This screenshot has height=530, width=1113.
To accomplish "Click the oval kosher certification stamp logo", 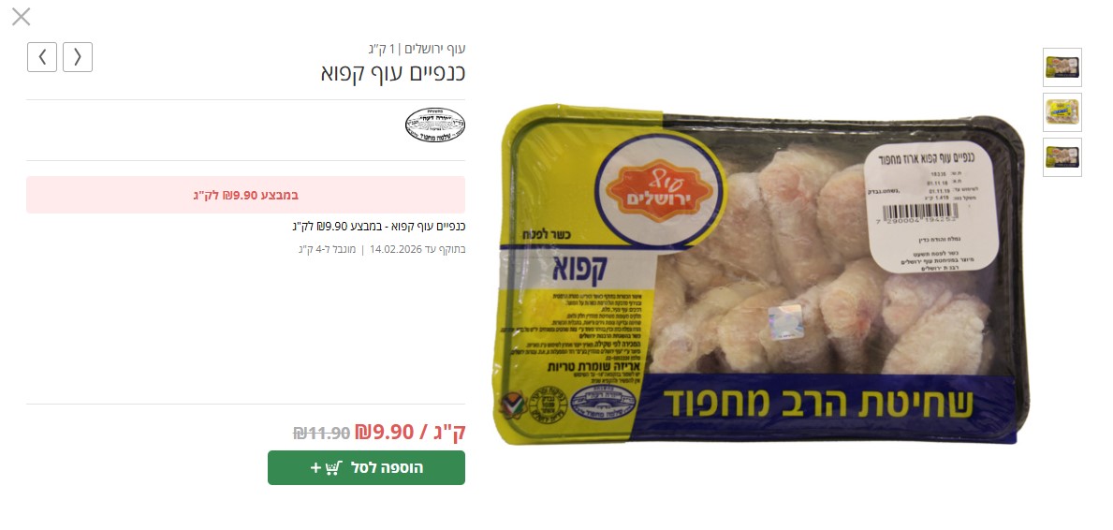I will coord(435,125).
